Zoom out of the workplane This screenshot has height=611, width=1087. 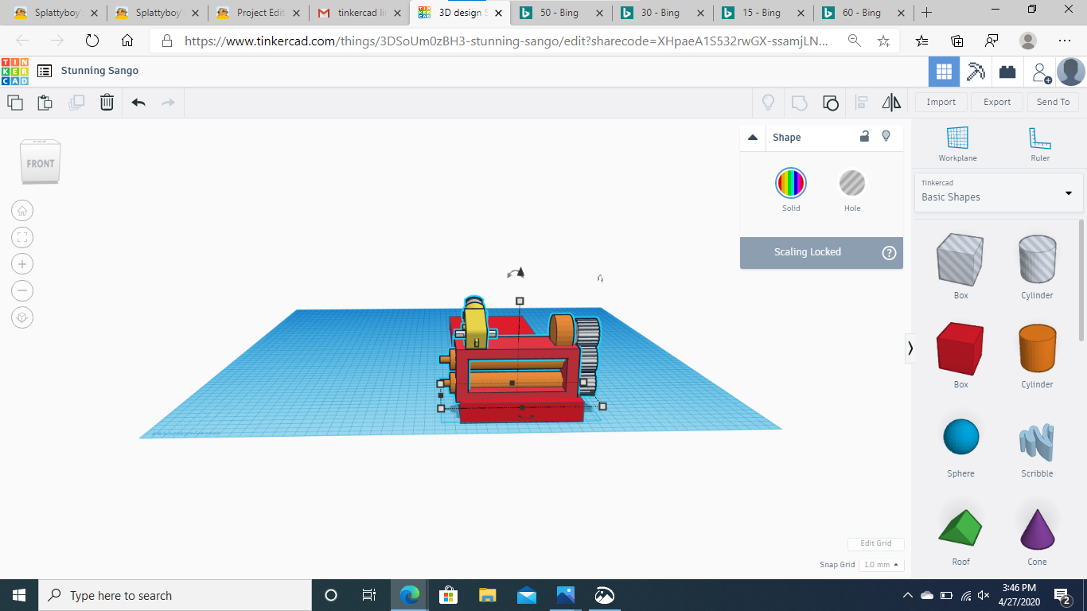click(x=22, y=290)
